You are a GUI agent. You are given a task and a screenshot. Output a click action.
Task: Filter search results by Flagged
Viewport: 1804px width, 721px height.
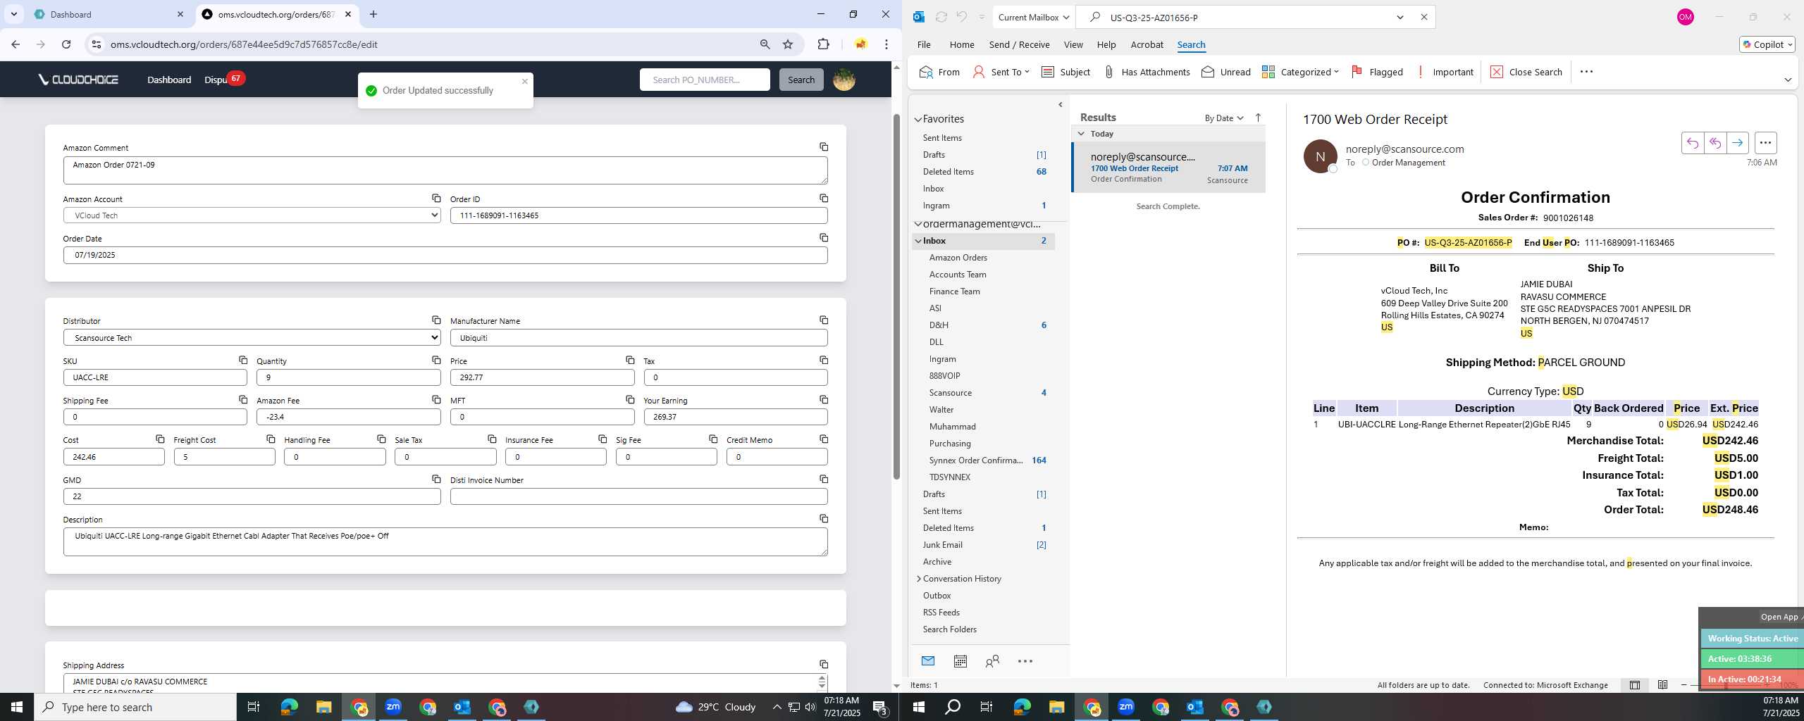tap(1377, 72)
